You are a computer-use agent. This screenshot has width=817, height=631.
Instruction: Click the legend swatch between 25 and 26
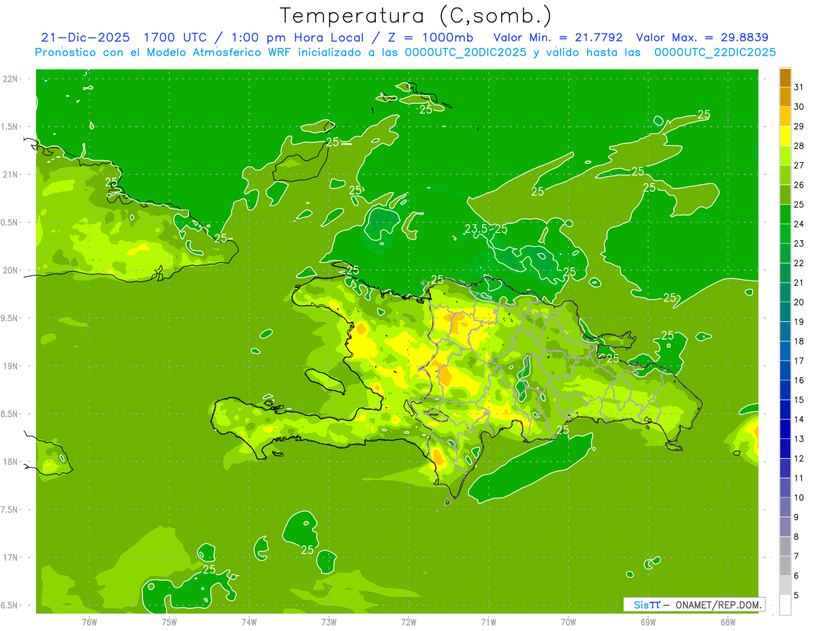pos(785,195)
